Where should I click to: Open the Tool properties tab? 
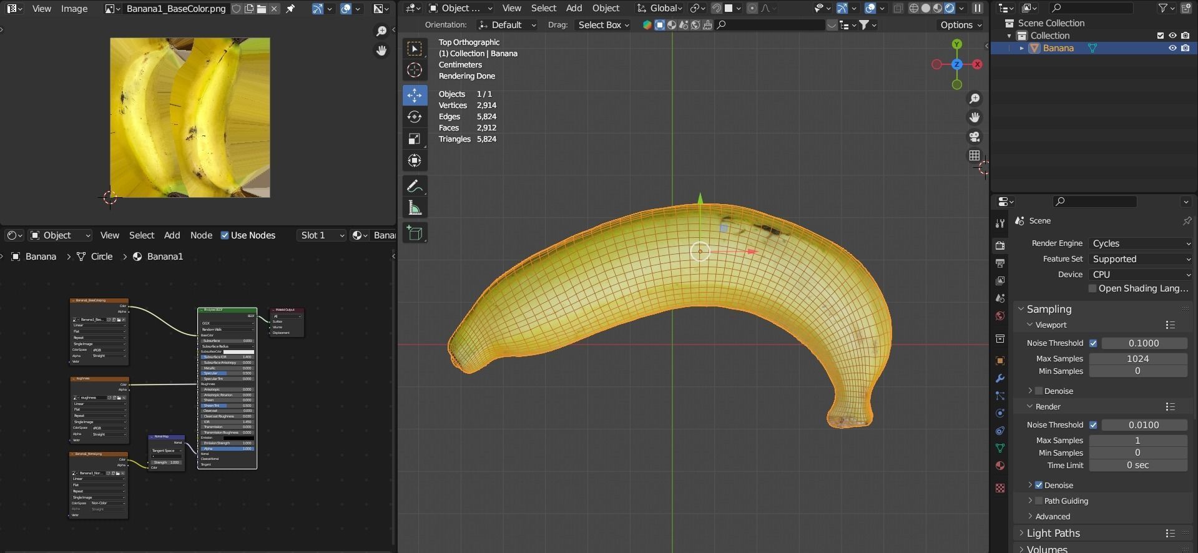tap(1000, 223)
